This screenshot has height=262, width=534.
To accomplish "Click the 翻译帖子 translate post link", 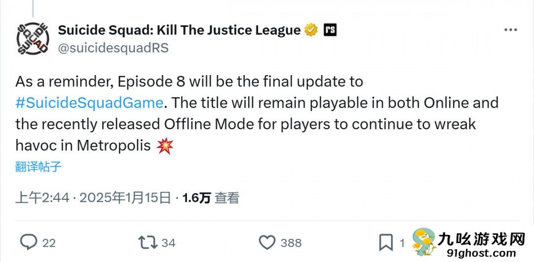I will (x=38, y=167).
